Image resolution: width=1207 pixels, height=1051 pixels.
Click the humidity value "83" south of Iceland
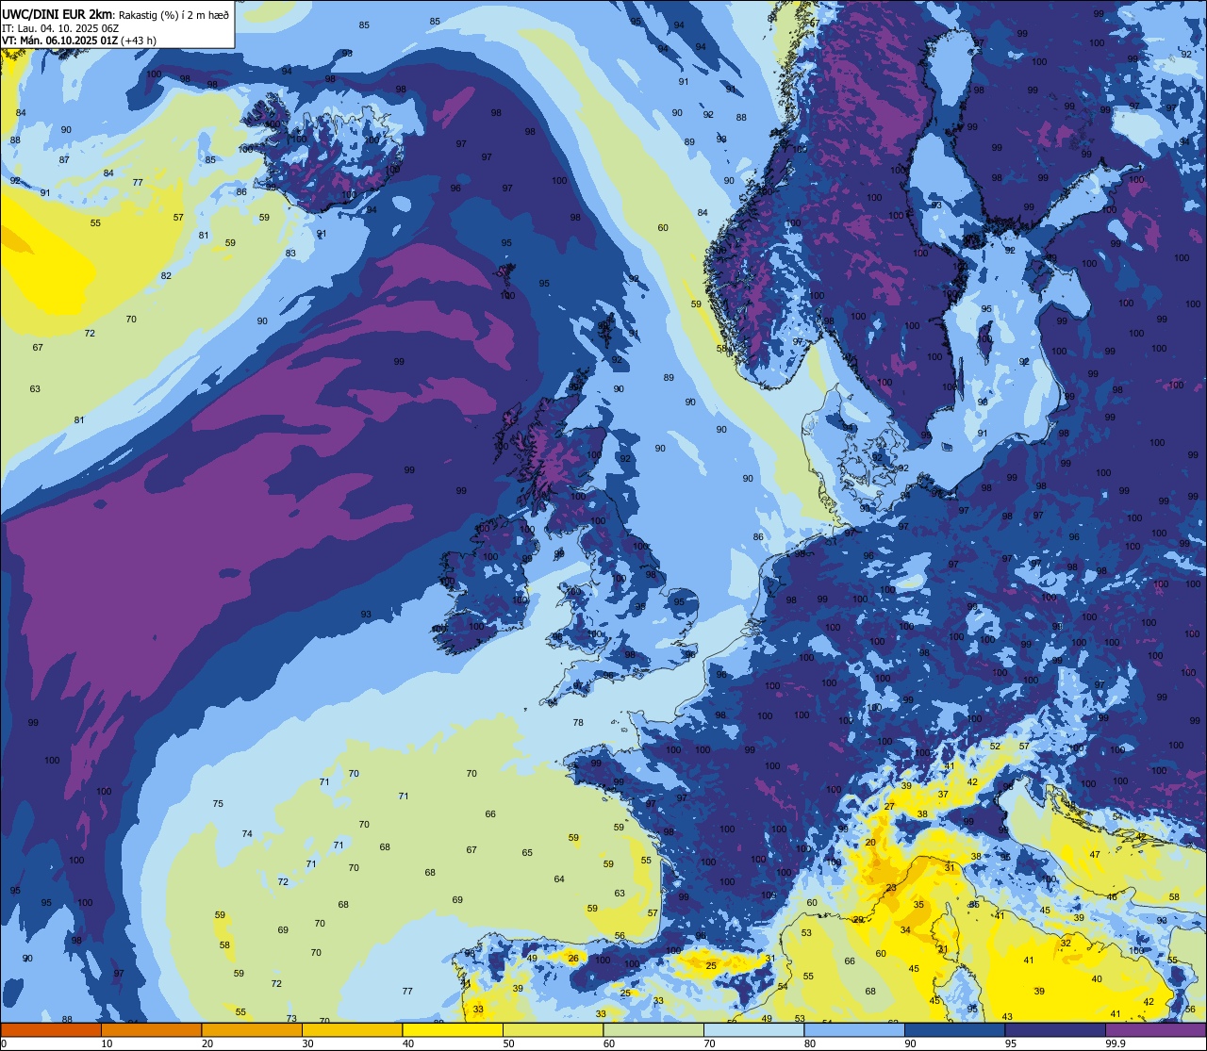tap(290, 253)
